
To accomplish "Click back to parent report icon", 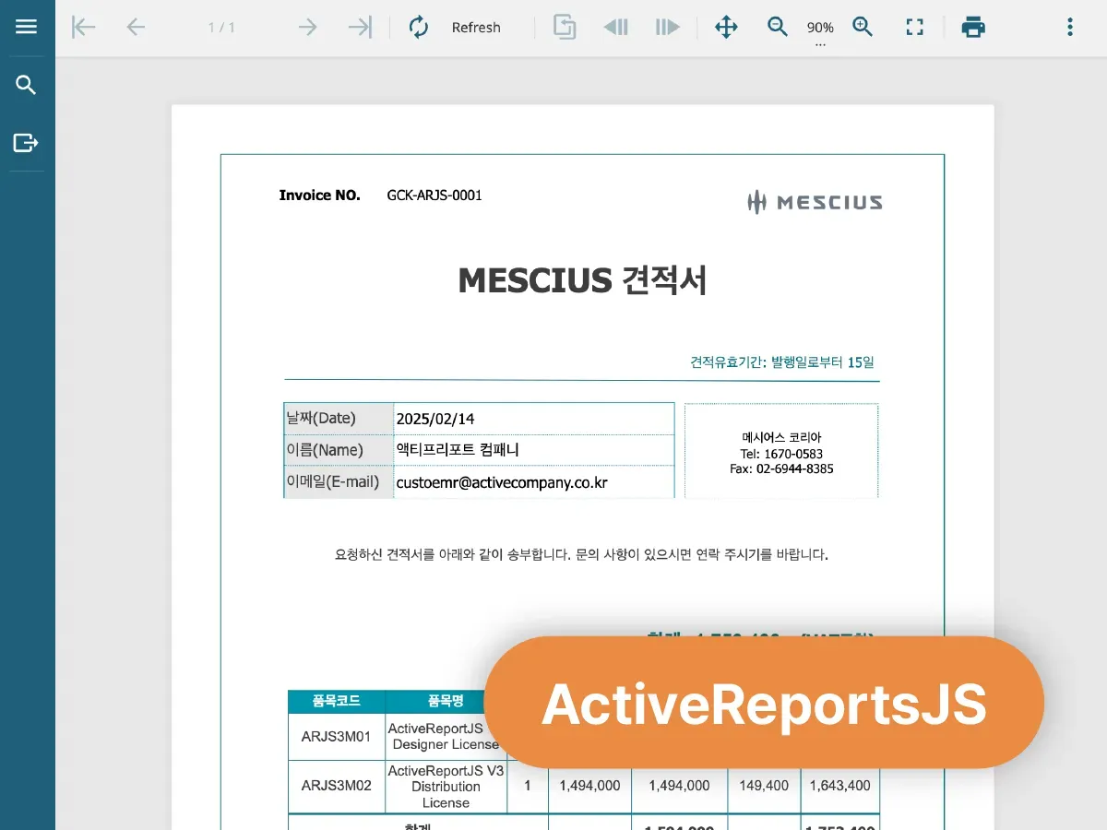I will click(x=565, y=28).
